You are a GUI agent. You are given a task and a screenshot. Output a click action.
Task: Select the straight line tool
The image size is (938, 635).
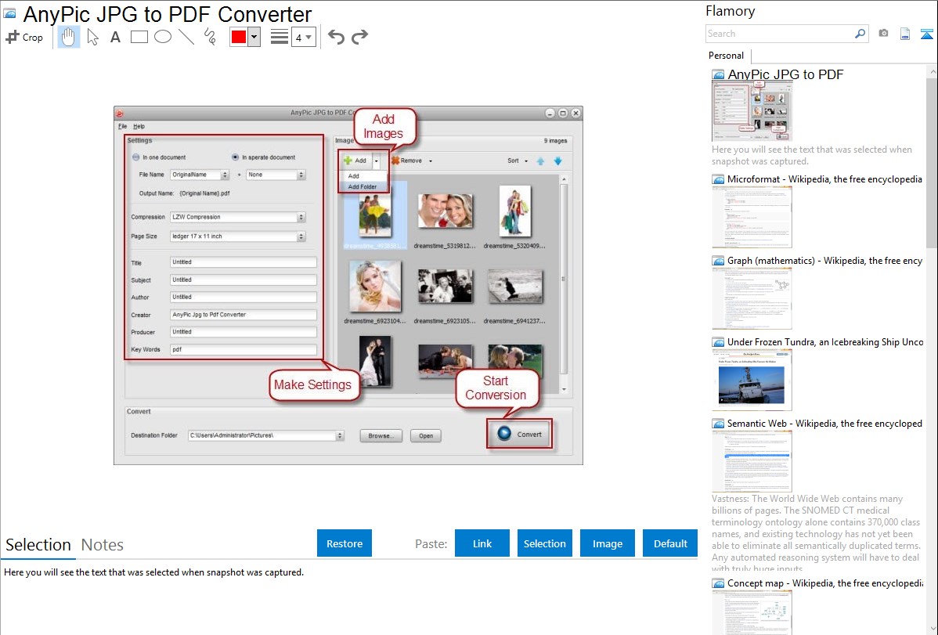(x=186, y=37)
